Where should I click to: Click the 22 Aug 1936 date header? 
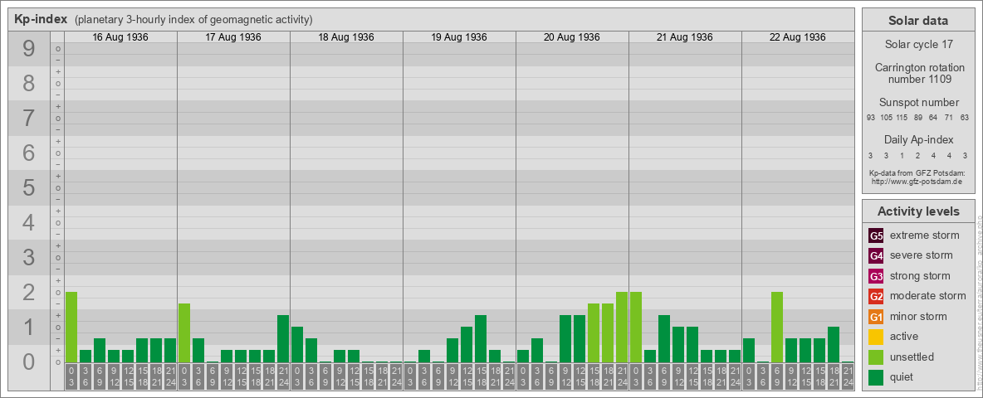click(798, 37)
